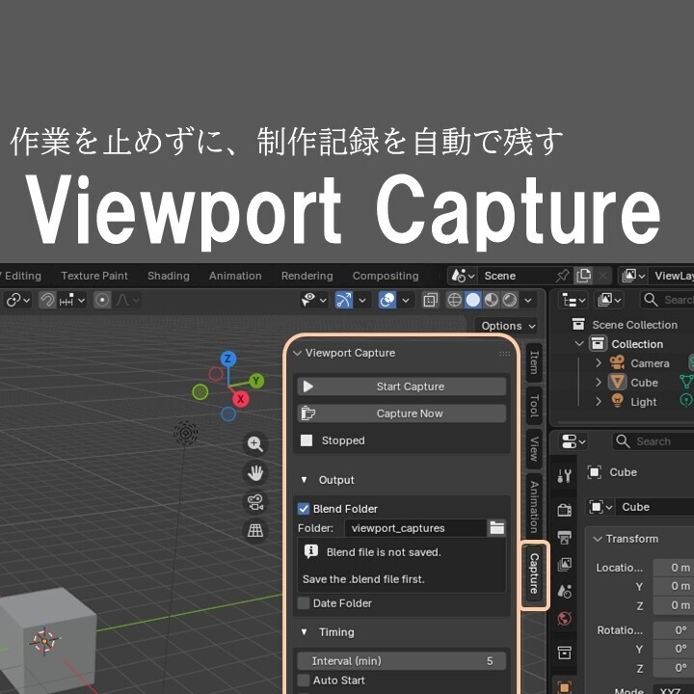694x694 pixels.
Task: Enable the Auto Start checkbox
Action: pyautogui.click(x=304, y=680)
